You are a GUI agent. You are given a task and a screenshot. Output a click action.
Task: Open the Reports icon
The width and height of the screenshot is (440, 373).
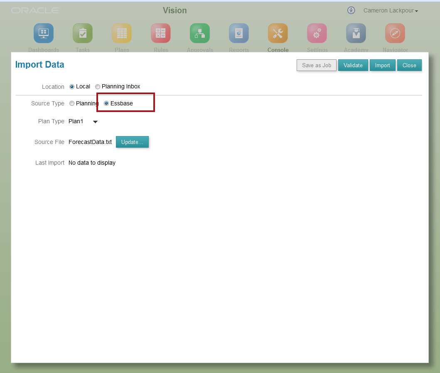click(x=238, y=33)
